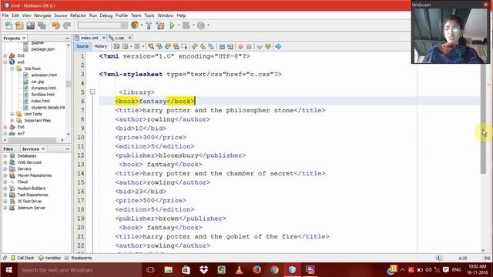Click the New Project toolbar icon
Screen dimensions: 493x277
(19, 25)
